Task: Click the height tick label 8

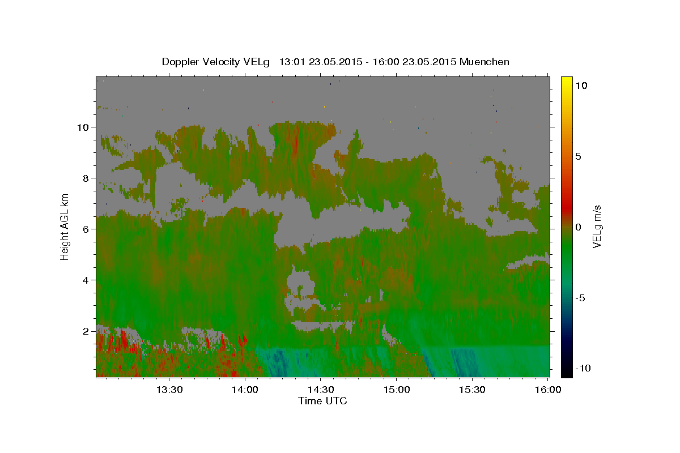Action: point(86,178)
